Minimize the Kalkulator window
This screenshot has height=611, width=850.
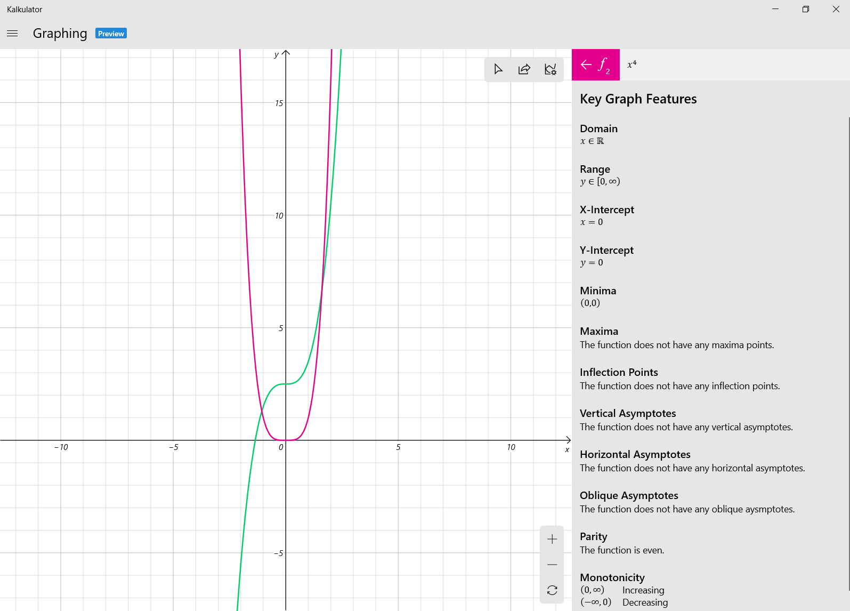775,9
